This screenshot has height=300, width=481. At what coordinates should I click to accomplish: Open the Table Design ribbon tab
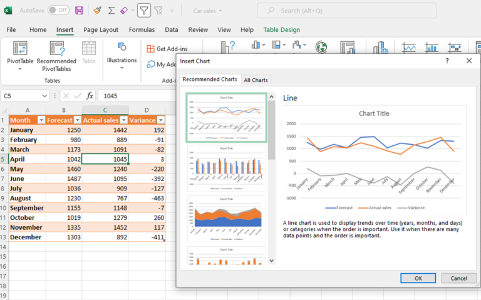281,29
